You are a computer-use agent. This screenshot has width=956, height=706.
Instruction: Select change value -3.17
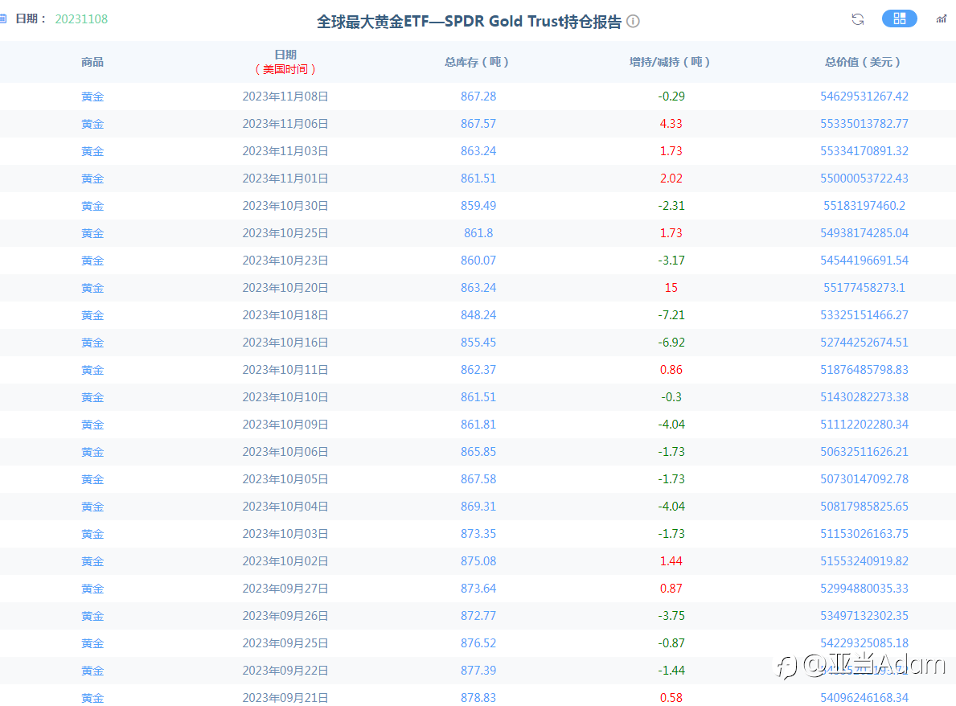pos(671,261)
